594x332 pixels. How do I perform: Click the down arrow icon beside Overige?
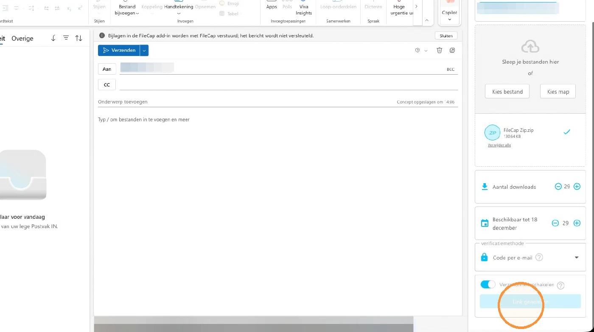tap(53, 38)
